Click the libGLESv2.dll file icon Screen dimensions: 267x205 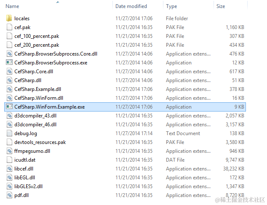click(9, 186)
